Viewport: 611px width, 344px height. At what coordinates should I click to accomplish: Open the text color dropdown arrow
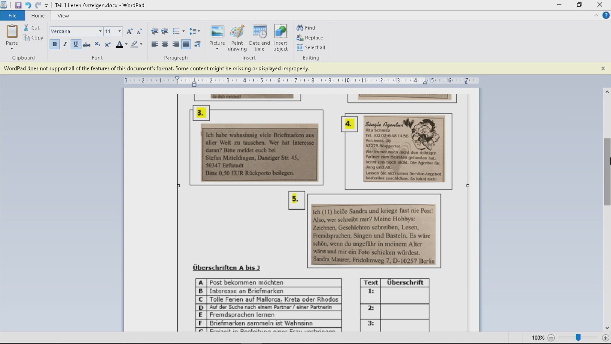click(x=126, y=44)
